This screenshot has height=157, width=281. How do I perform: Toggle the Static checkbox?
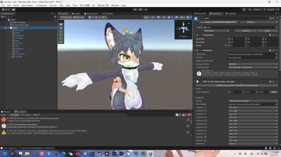267,18
